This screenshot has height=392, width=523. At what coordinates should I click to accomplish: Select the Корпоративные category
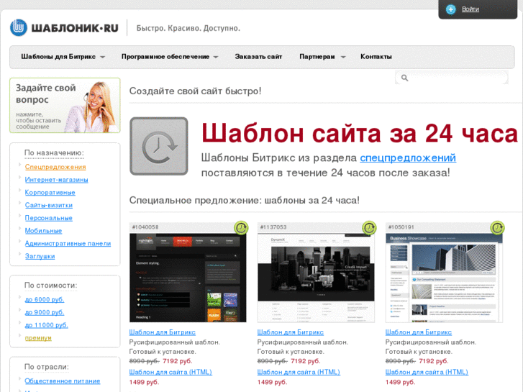click(50, 193)
